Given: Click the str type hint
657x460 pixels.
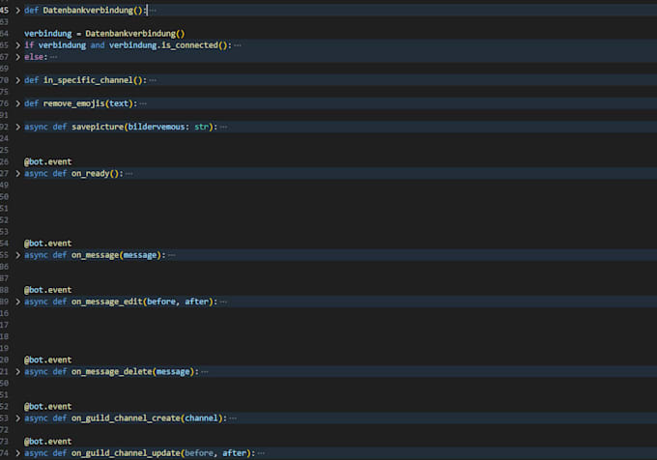Looking at the screenshot, I should 202,127.
